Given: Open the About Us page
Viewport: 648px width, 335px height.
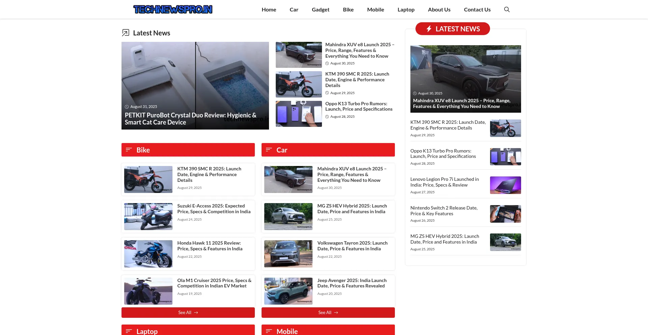Looking at the screenshot, I should point(439,9).
